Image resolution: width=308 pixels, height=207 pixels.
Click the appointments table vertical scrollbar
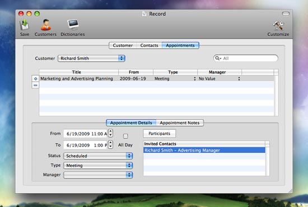click(276, 95)
